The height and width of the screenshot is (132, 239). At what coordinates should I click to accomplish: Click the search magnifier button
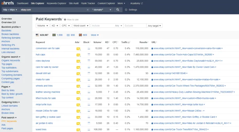pos(118,10)
